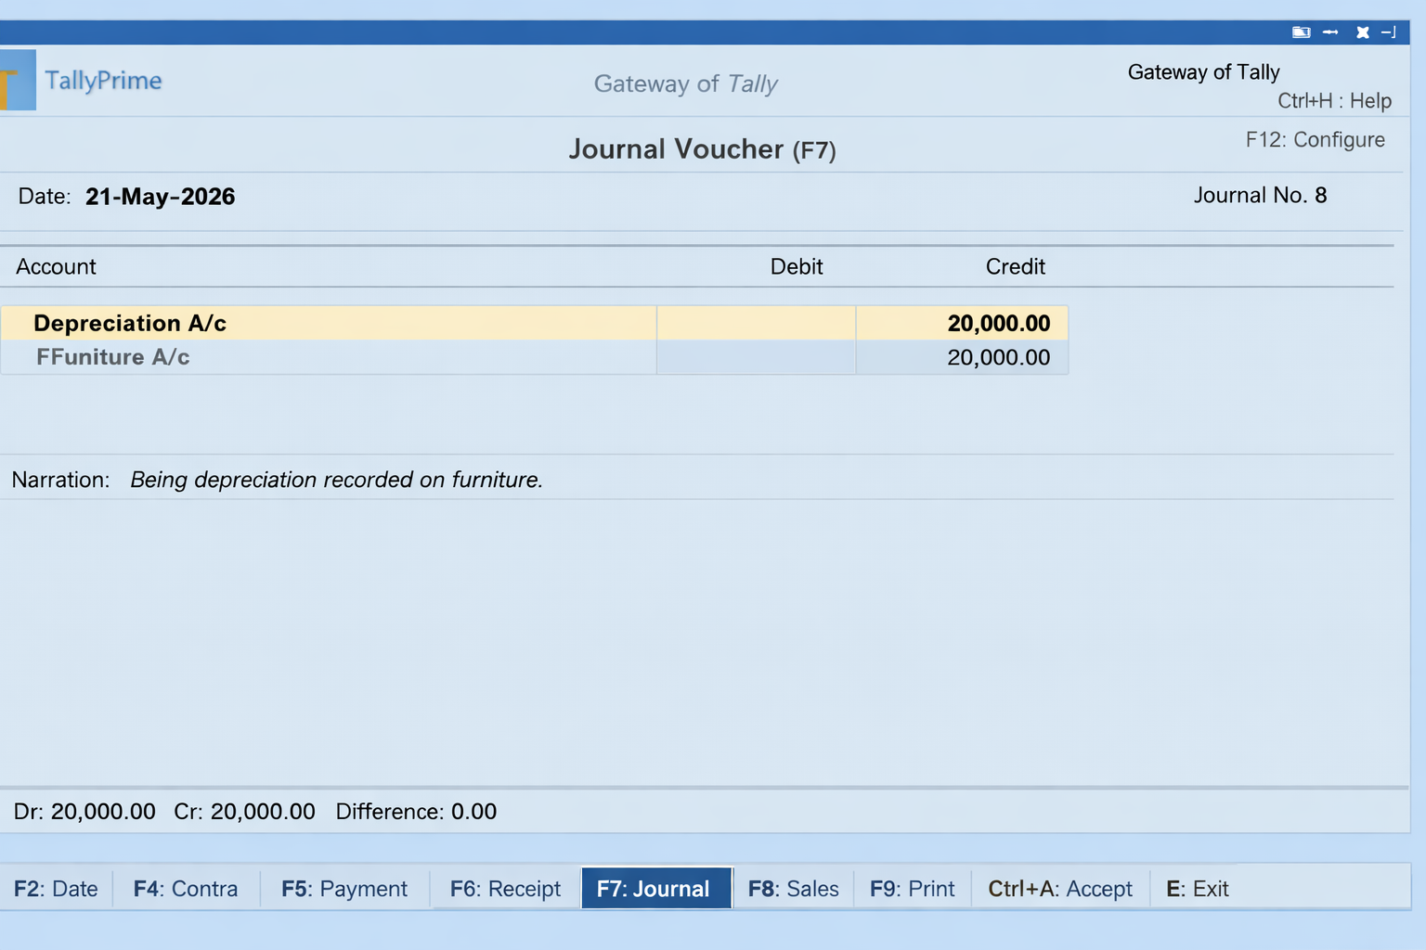This screenshot has height=950, width=1426.
Task: Change voucher date using F2: Date
Action: (x=56, y=888)
